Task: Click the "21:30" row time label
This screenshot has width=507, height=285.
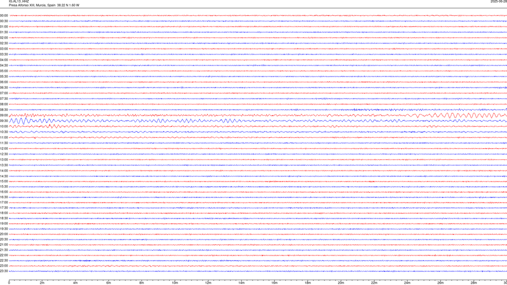Action: 4,250
